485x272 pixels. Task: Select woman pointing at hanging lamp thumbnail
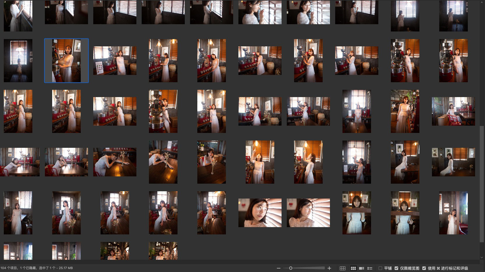coord(260,162)
